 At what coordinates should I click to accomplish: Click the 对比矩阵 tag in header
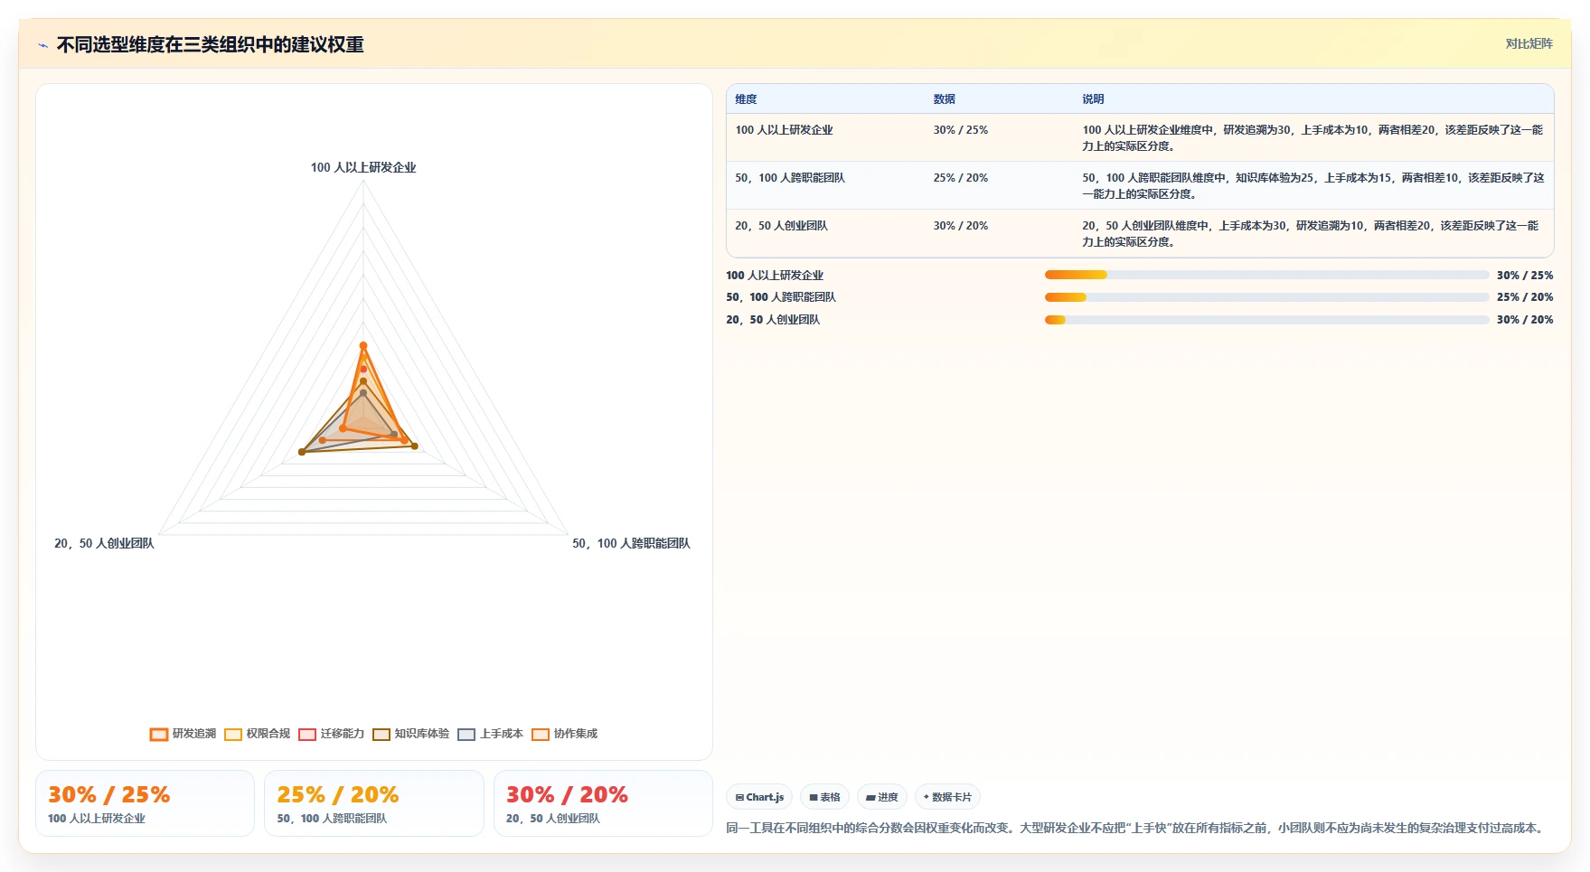1529,43
